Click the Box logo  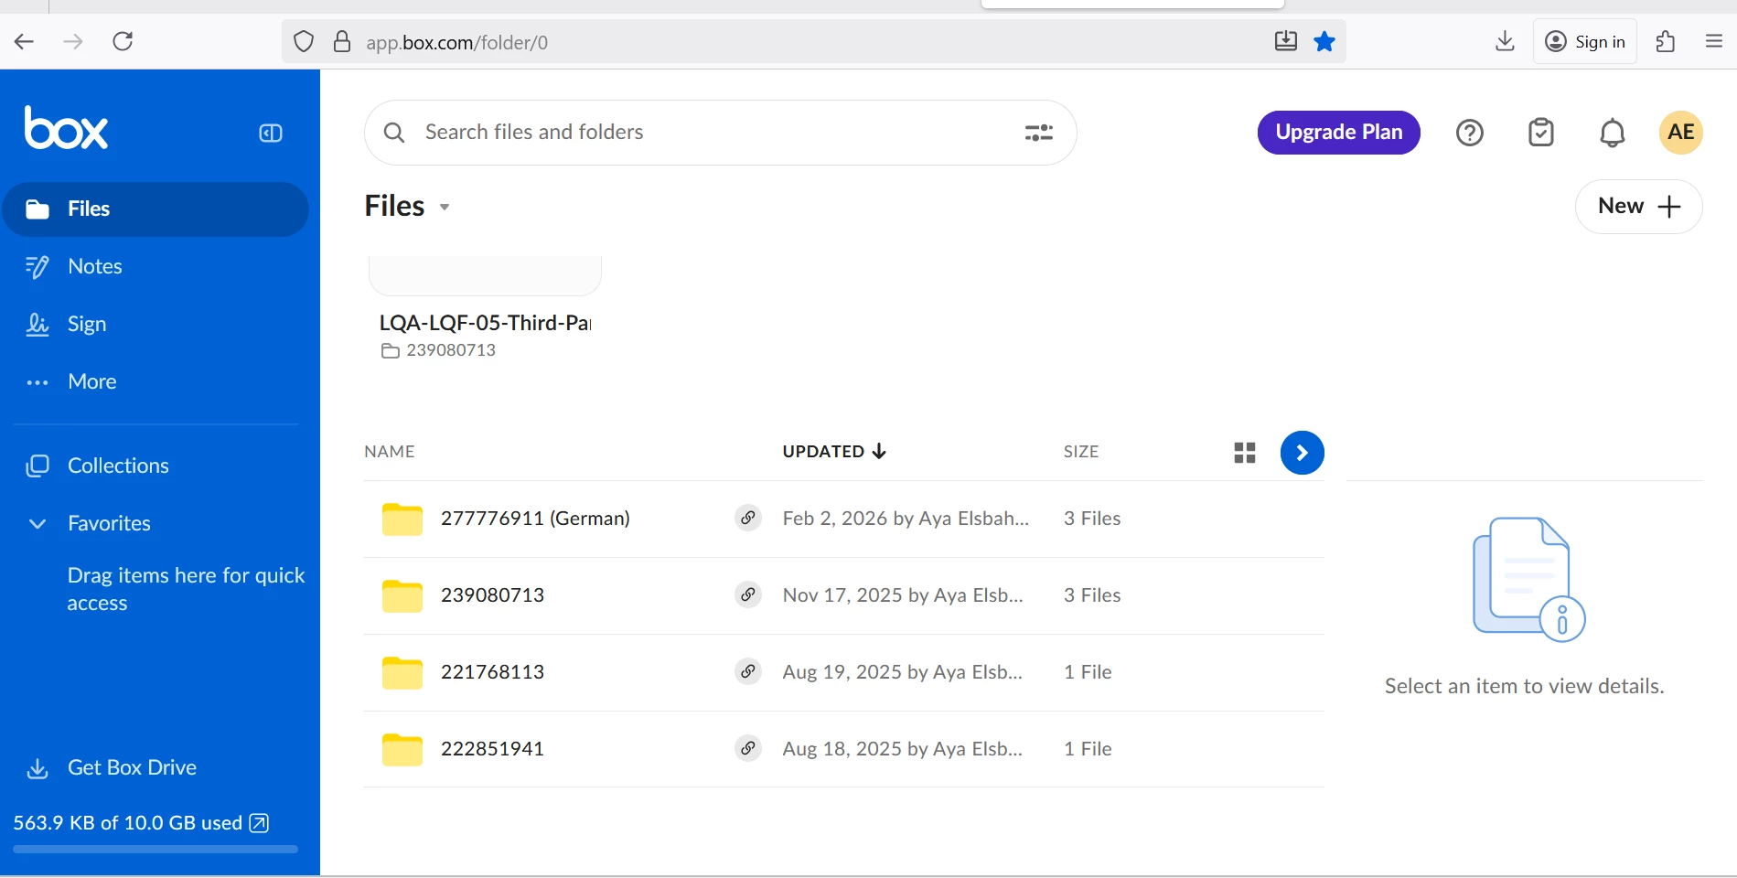[x=66, y=128]
